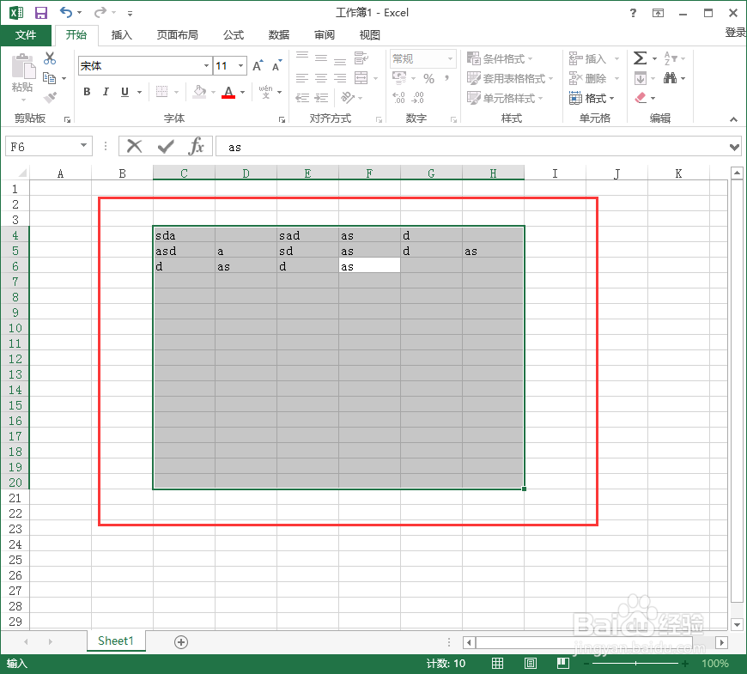
Task: Open the 字体 dialog launcher
Action: coord(282,120)
